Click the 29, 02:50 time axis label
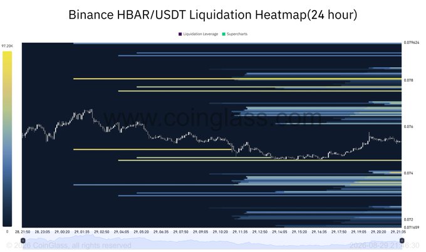Viewport: 426px width, 252px height. [x=101, y=232]
